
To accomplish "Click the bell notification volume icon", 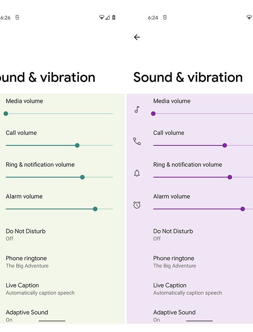I will [x=137, y=173].
